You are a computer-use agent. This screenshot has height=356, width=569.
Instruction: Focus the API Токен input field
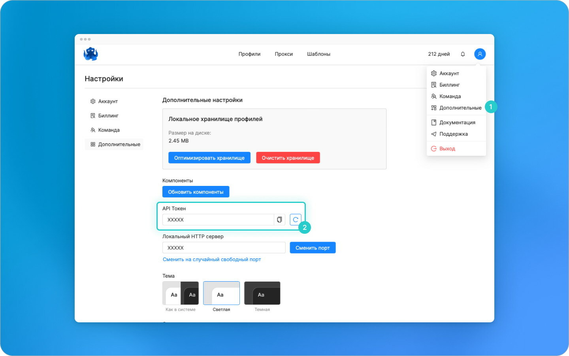[218, 220]
